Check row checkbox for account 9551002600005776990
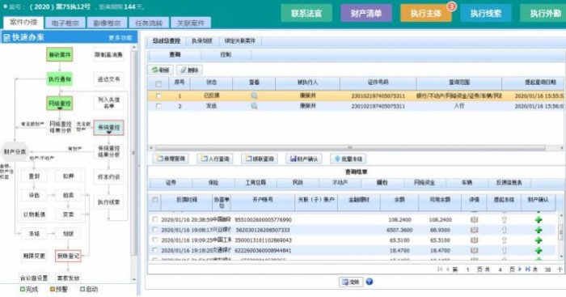This screenshot has height=297, width=566. pos(155,219)
